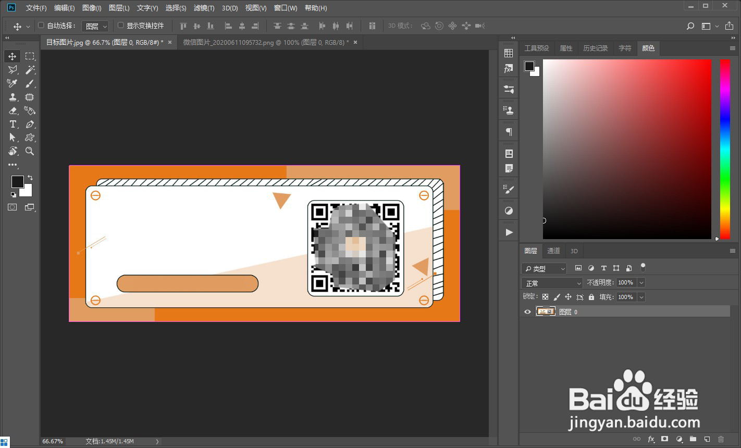The image size is (741, 448).
Task: Open the Layers panel flyout menu
Action: (732, 251)
